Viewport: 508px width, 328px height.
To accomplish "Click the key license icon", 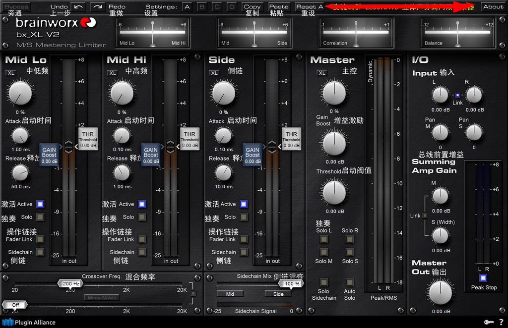I will [x=489, y=322].
